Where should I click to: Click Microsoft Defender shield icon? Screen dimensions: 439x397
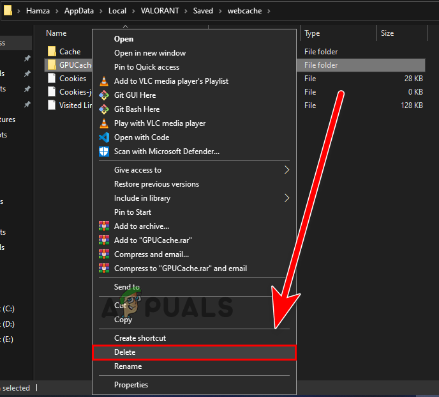coord(104,152)
